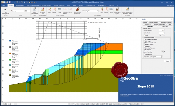Open the font size 0.5 dropdown
This screenshot has width=175, height=106.
pyautogui.click(x=29, y=11)
